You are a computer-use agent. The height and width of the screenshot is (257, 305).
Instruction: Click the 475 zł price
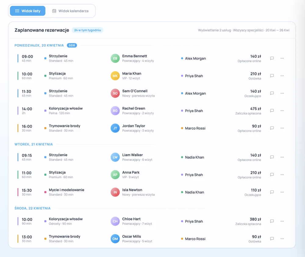pyautogui.click(x=256, y=109)
